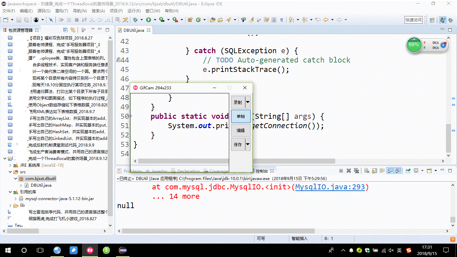Open the 帮助(H) menu
The height and width of the screenshot is (257, 457).
172,11
